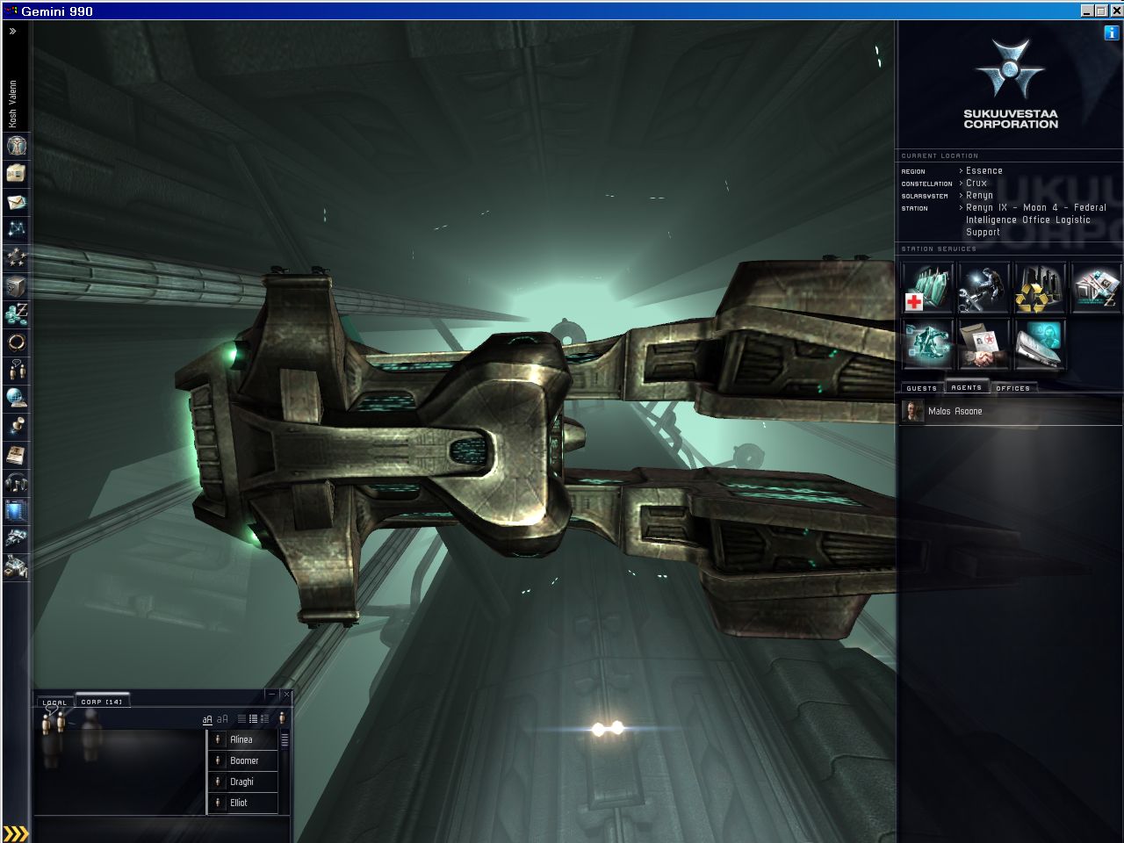Screen dimensions: 1124x843
Task: Open the five-stars corporation icon in sidebar
Action: tap(16, 257)
